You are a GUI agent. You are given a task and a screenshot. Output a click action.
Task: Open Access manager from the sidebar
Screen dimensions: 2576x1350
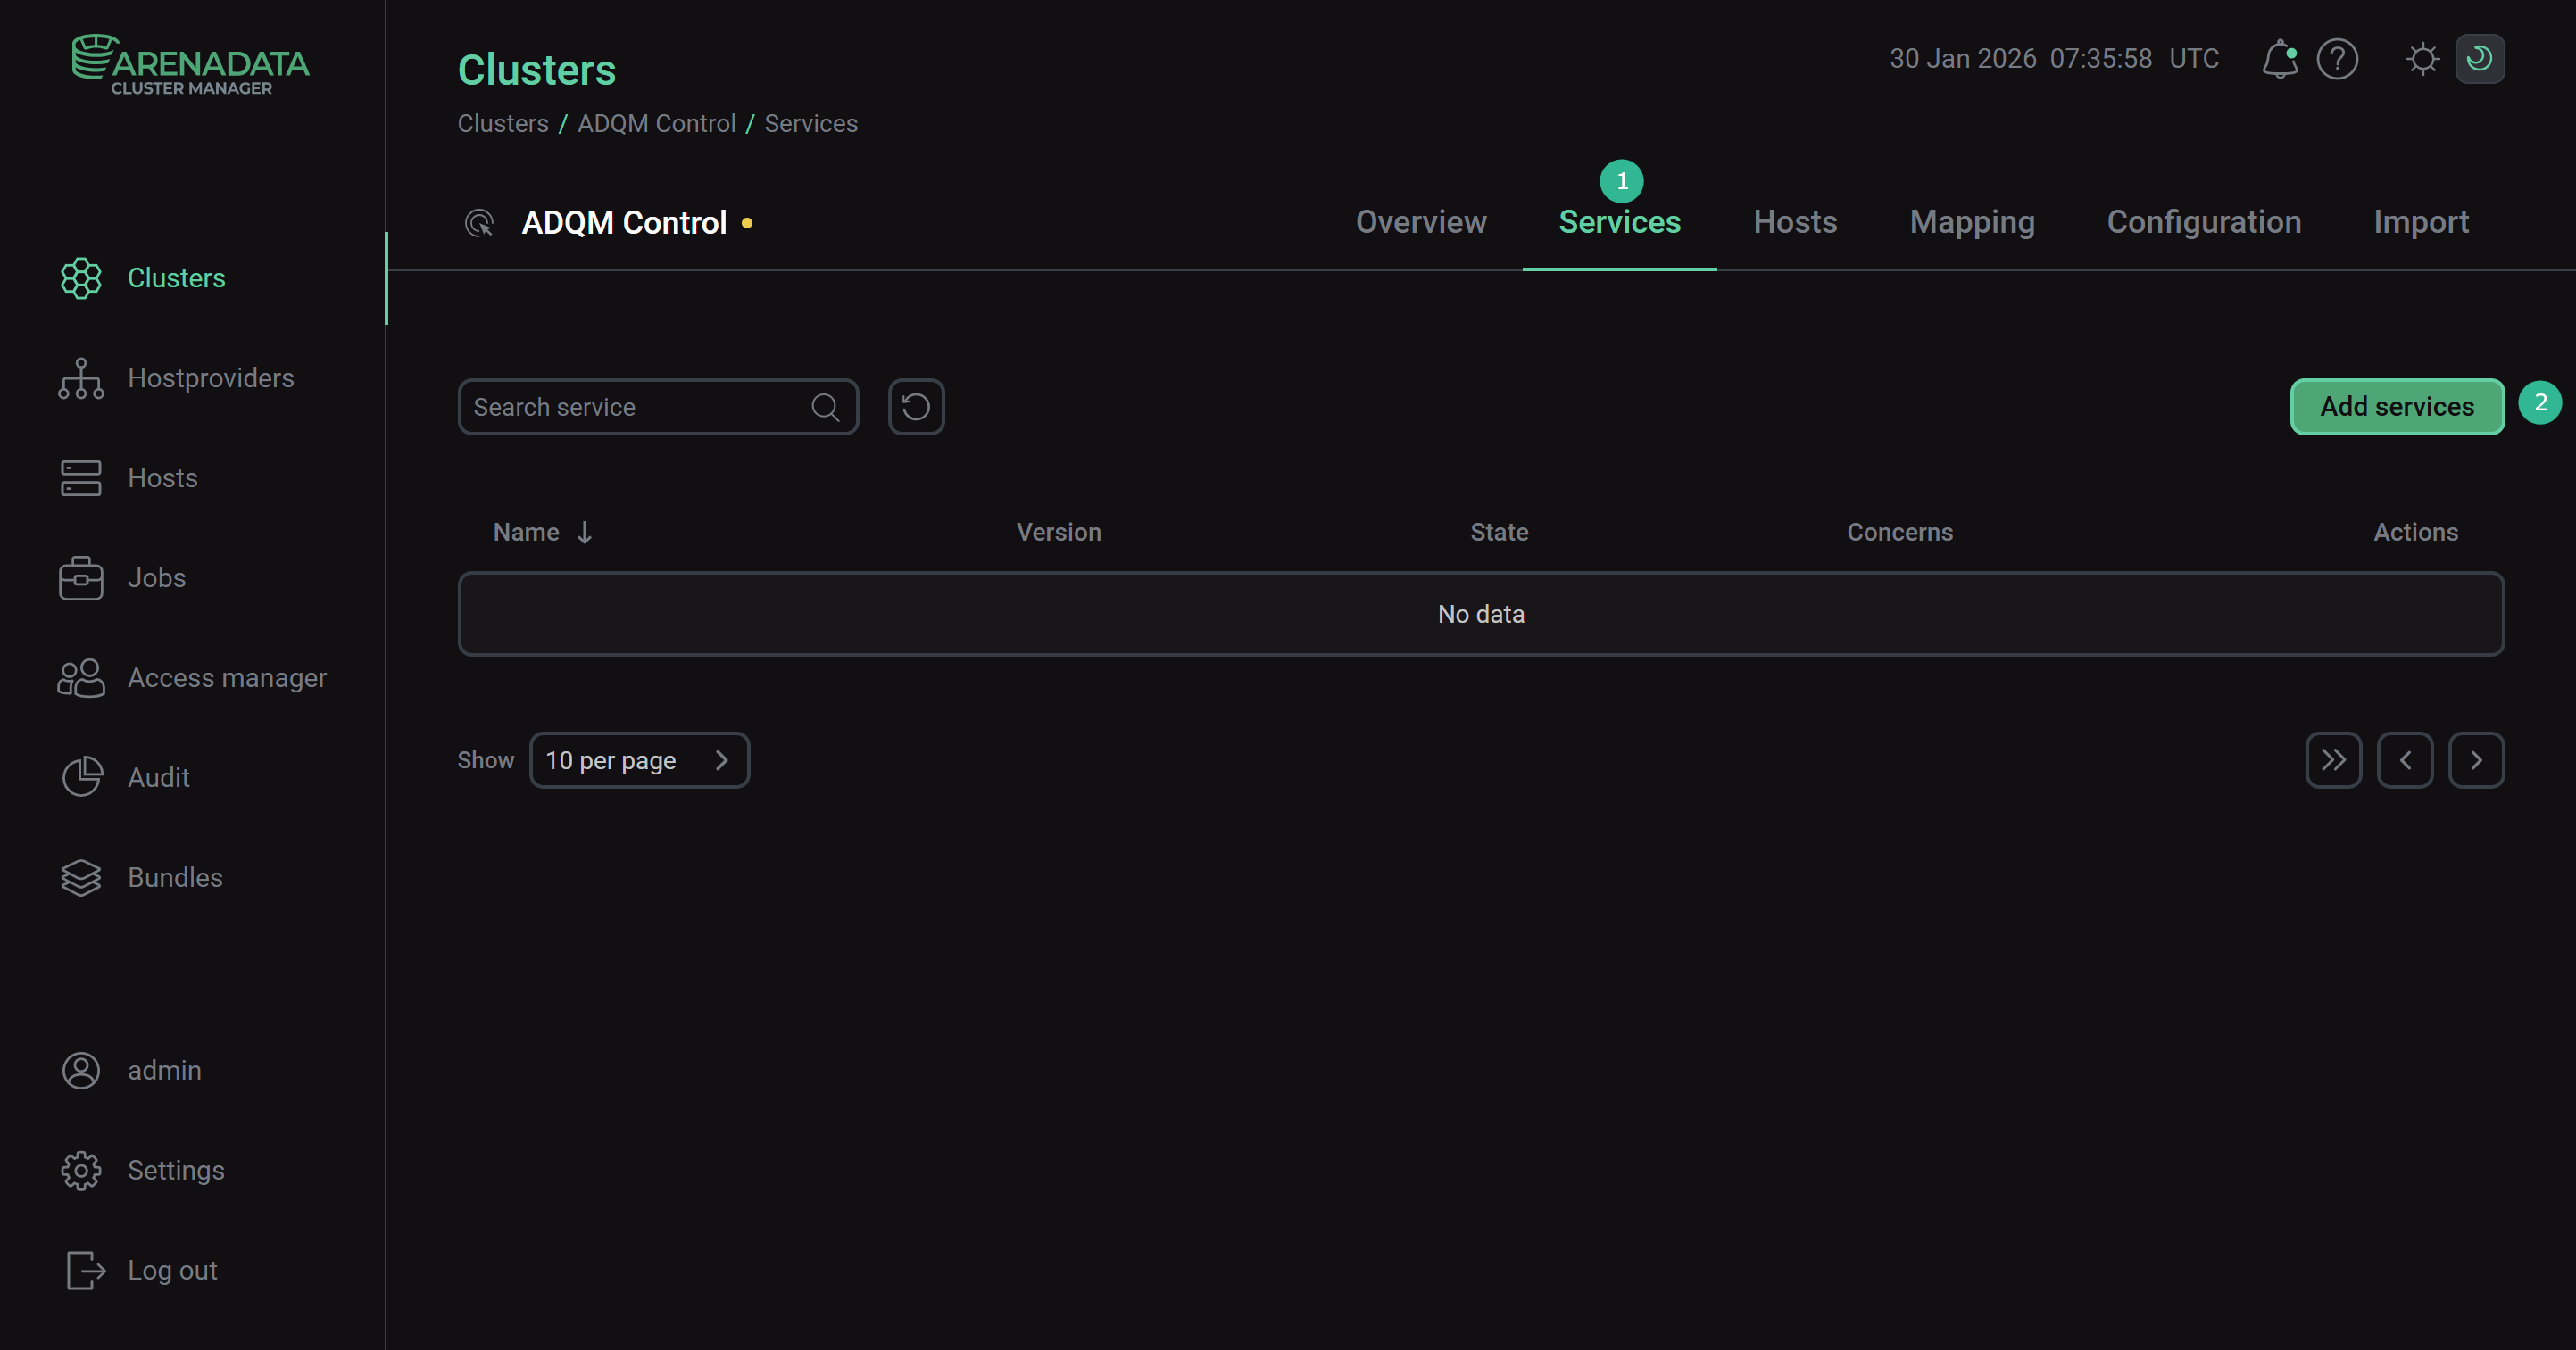pos(227,677)
